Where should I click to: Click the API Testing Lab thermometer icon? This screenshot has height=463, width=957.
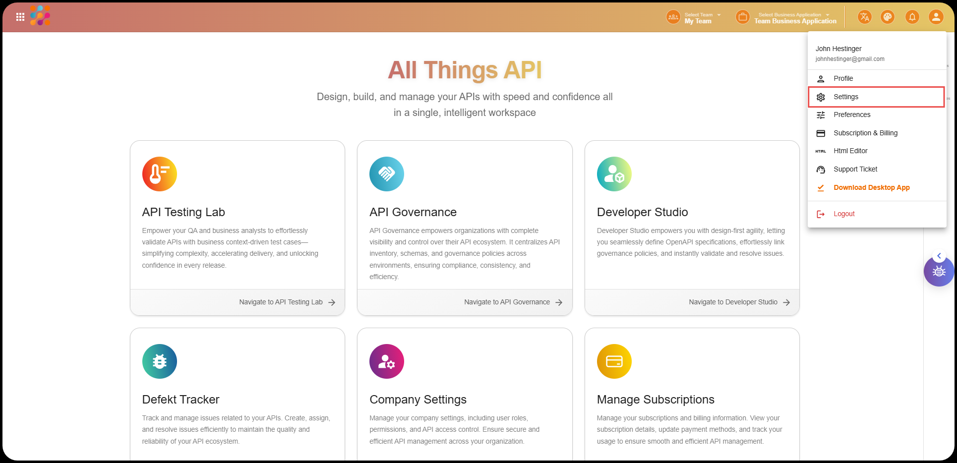coord(159,174)
